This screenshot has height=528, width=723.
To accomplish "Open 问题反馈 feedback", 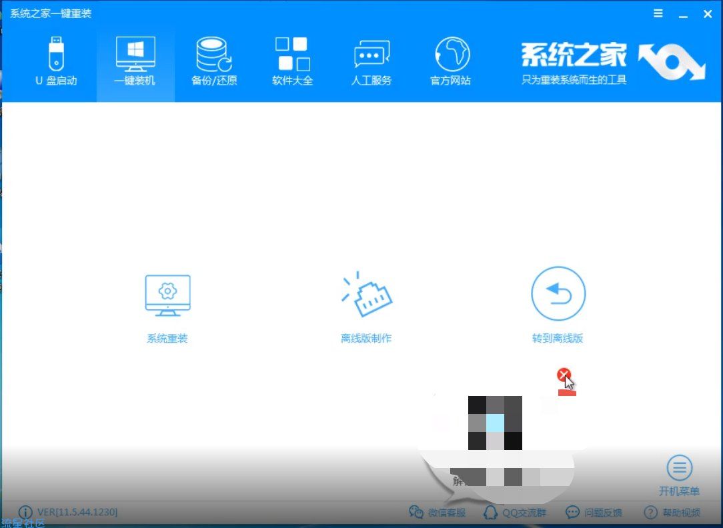I will pyautogui.click(x=594, y=513).
